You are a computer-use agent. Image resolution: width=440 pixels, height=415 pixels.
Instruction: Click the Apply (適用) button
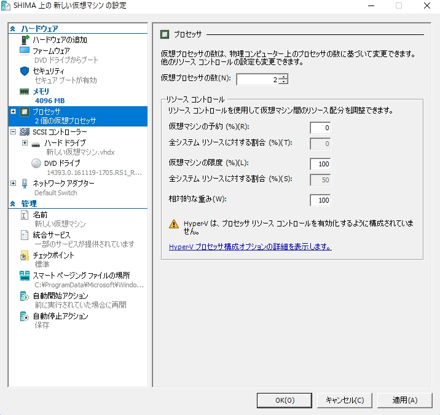pyautogui.click(x=404, y=400)
